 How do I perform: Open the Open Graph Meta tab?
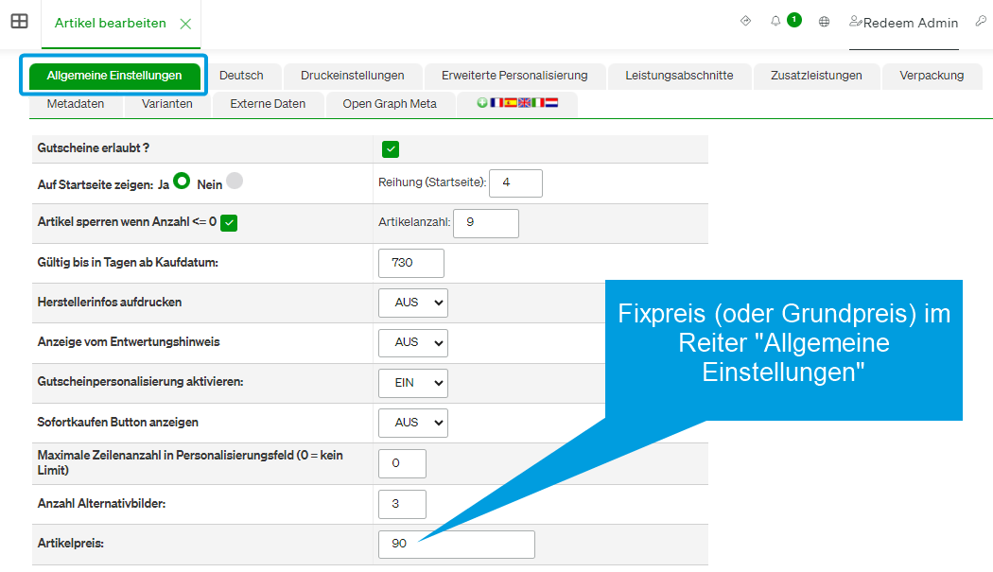tap(390, 104)
